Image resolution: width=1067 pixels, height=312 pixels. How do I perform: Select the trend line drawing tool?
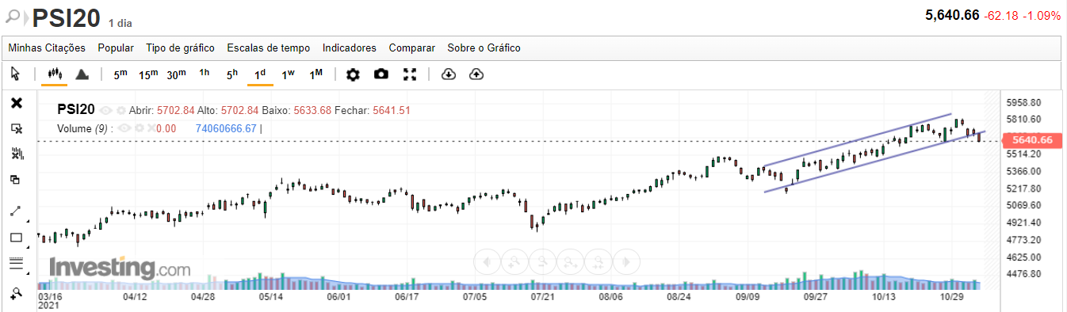16,211
